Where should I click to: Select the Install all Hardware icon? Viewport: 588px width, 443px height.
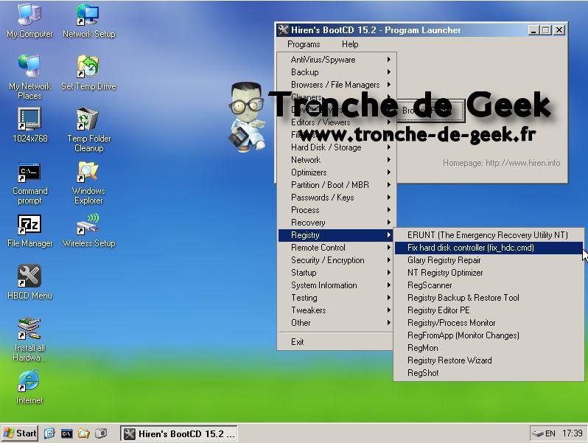pyautogui.click(x=29, y=340)
